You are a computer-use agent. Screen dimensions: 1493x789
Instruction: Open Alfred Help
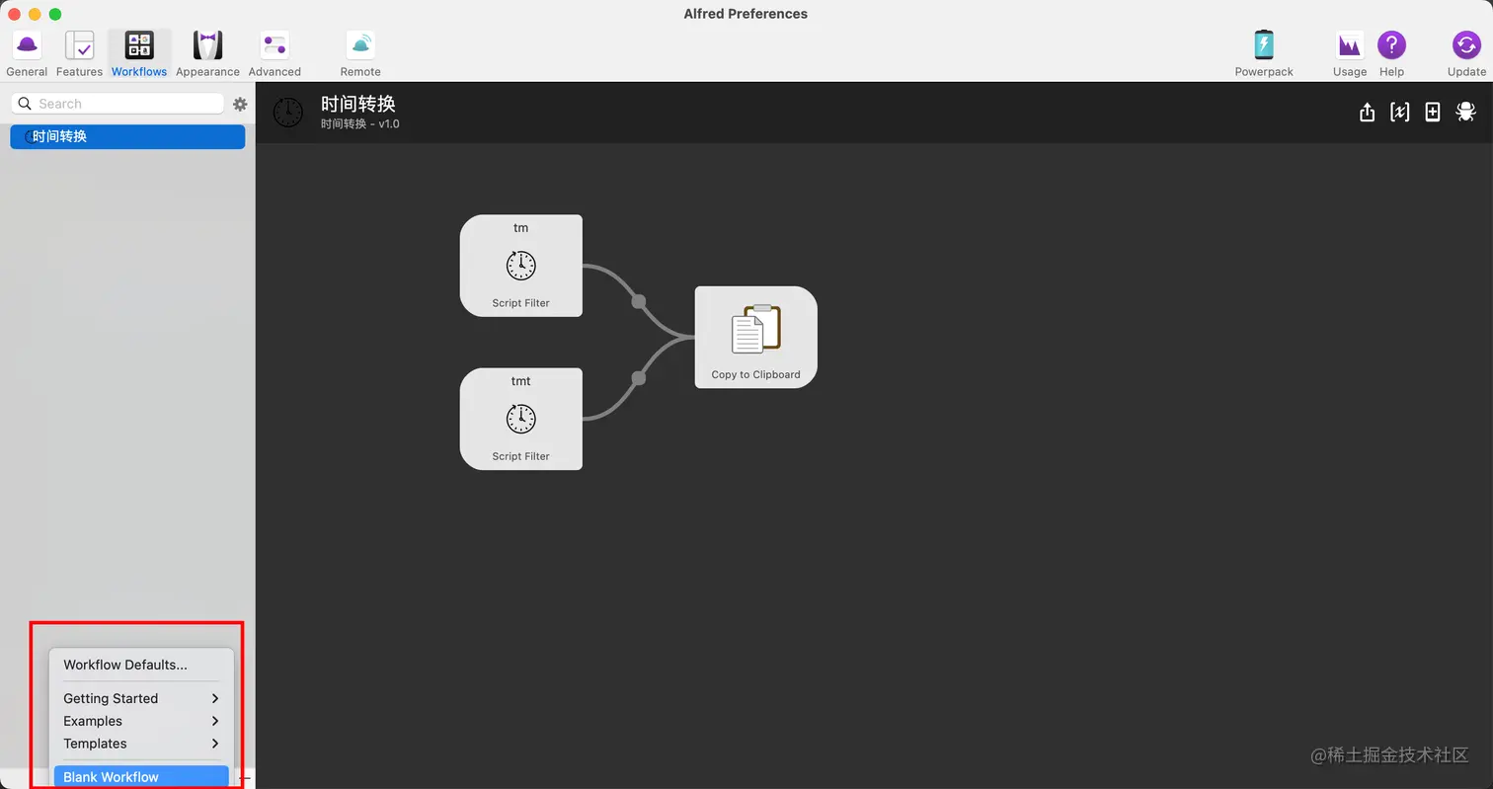[1391, 54]
